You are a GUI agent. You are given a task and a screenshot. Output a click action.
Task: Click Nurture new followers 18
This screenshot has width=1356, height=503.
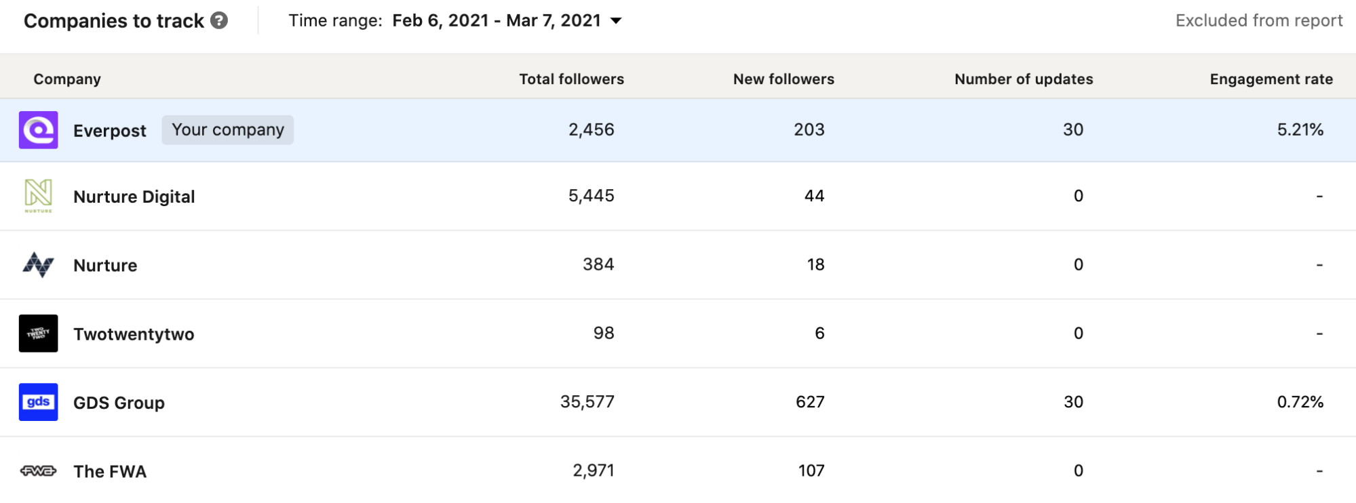tap(816, 264)
